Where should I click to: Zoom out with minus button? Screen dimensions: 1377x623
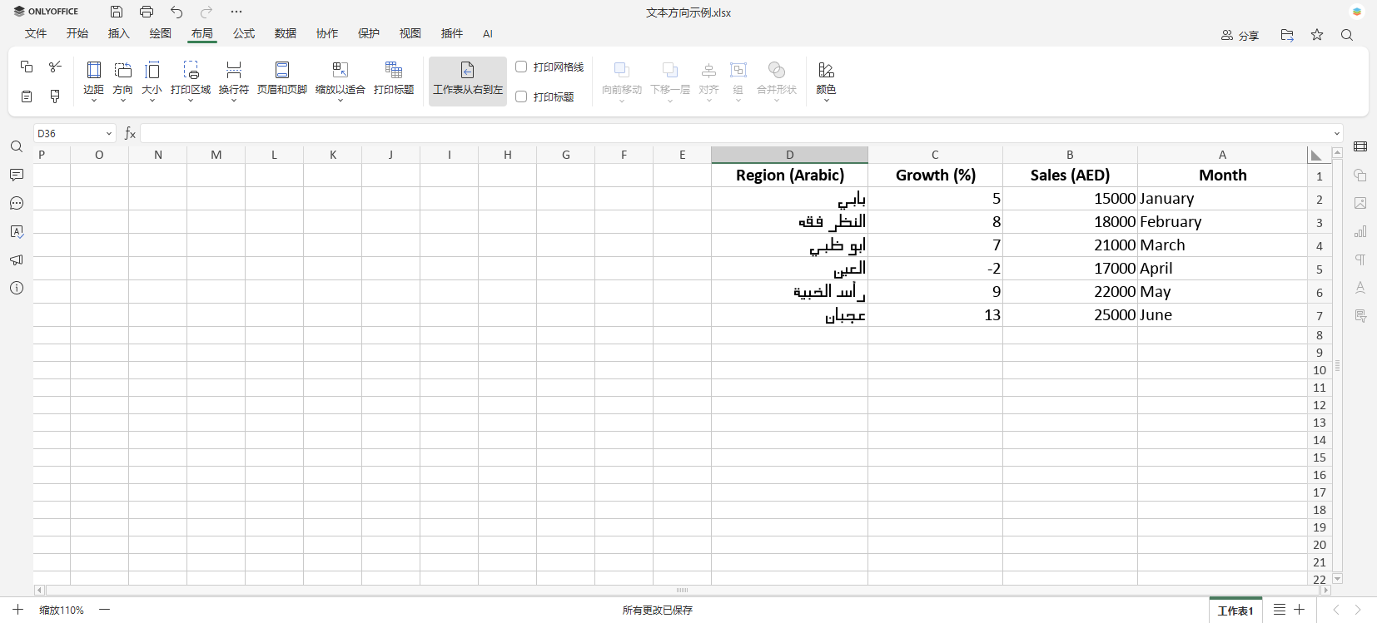point(104,610)
